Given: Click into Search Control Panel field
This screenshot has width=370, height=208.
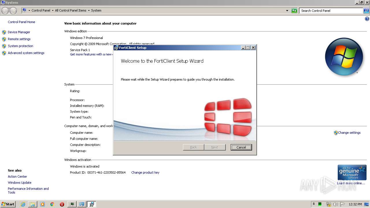Looking at the screenshot, I should point(331,11).
